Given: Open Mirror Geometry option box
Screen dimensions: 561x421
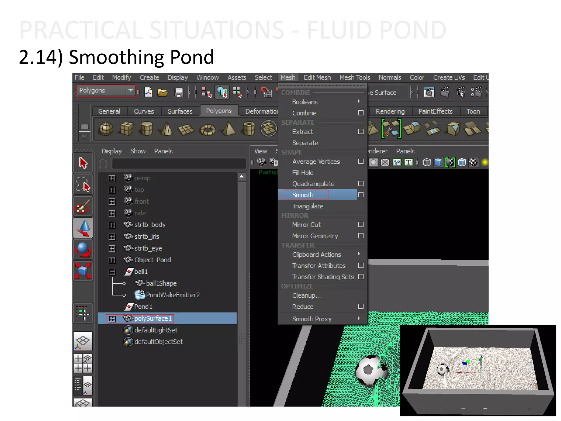Looking at the screenshot, I should pyautogui.click(x=361, y=236).
